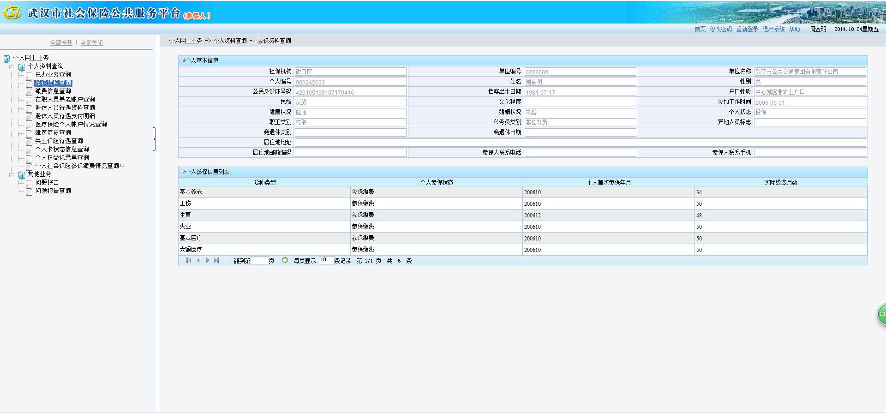
Task: Click 退出系统 in the top navigation
Action: 773,30
